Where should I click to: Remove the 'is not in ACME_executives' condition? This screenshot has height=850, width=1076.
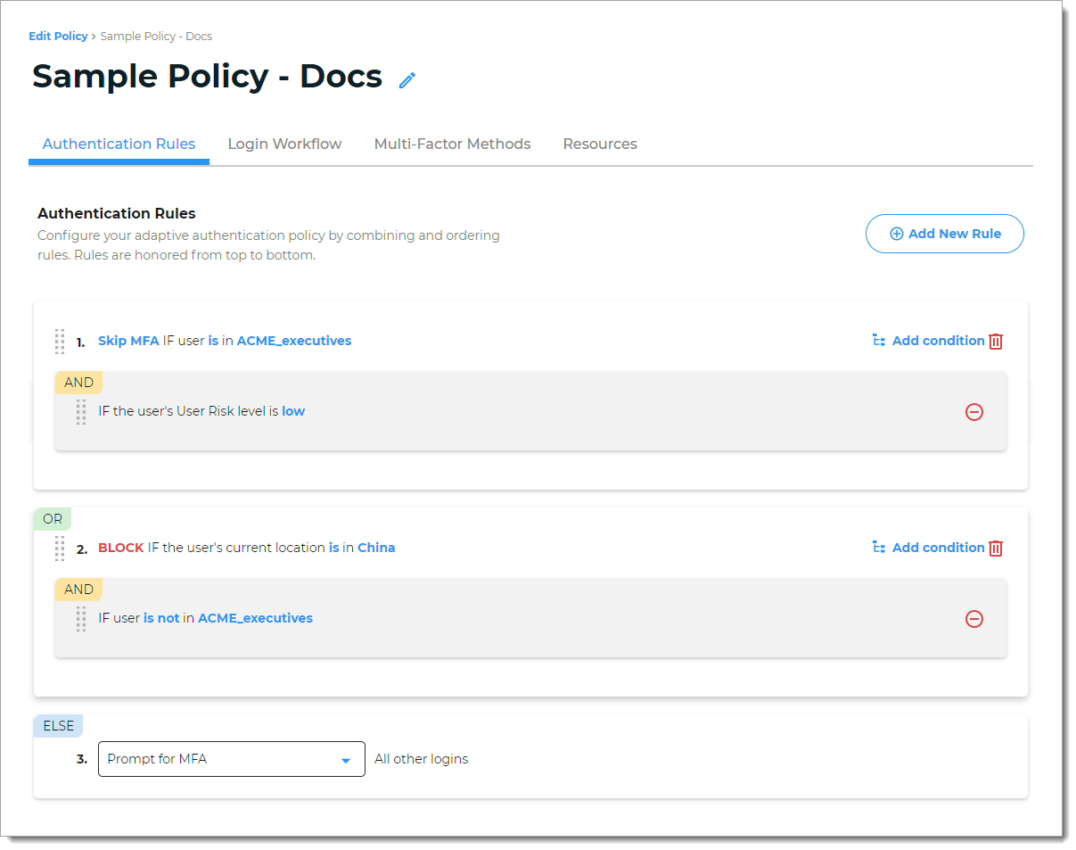pos(974,618)
